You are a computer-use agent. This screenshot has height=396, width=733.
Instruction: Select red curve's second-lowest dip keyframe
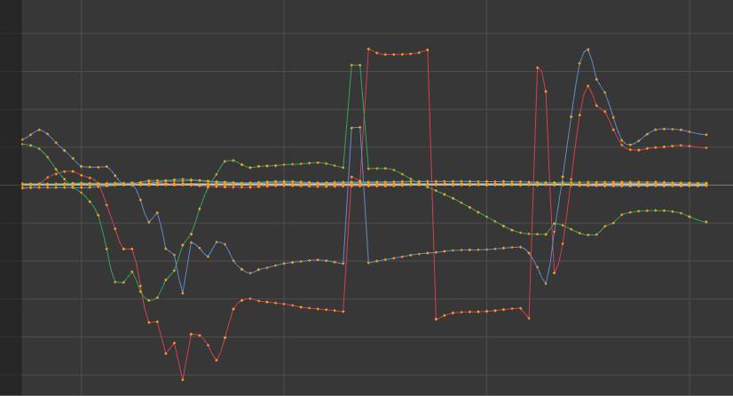(217, 360)
